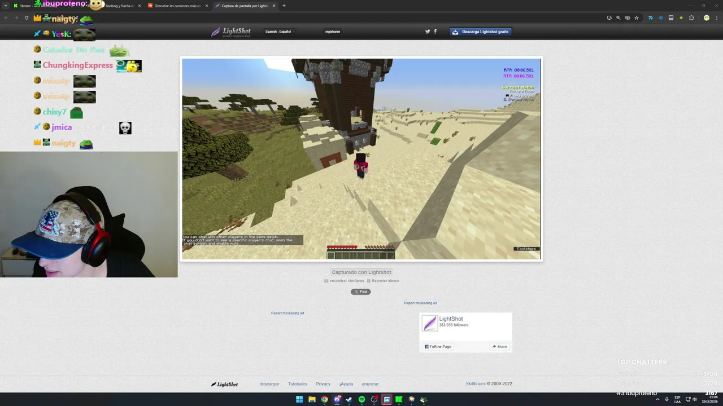Image resolution: width=723 pixels, height=406 pixels.
Task: Open the browser profile avatar
Action: pyautogui.click(x=706, y=17)
